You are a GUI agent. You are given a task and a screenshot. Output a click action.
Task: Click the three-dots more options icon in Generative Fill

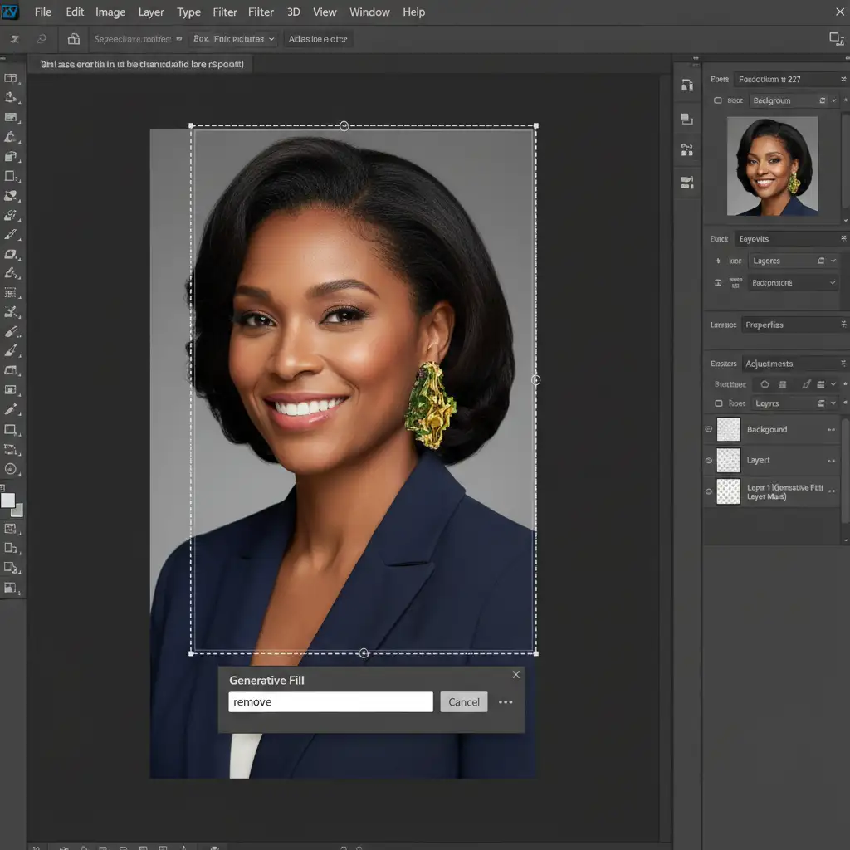pos(506,702)
